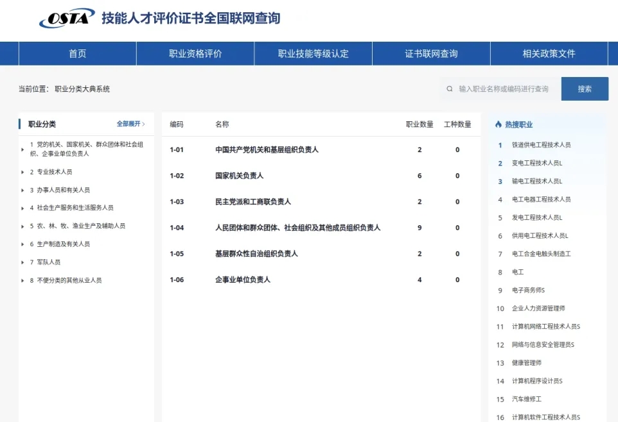Expand the 专业技术人员 category arrow
The width and height of the screenshot is (618, 422).
[23, 172]
